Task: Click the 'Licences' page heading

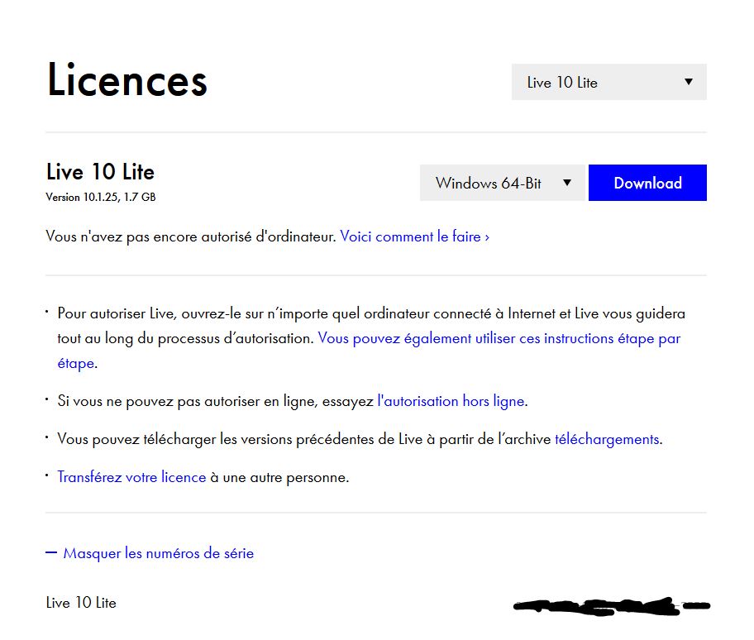Action: [127, 80]
